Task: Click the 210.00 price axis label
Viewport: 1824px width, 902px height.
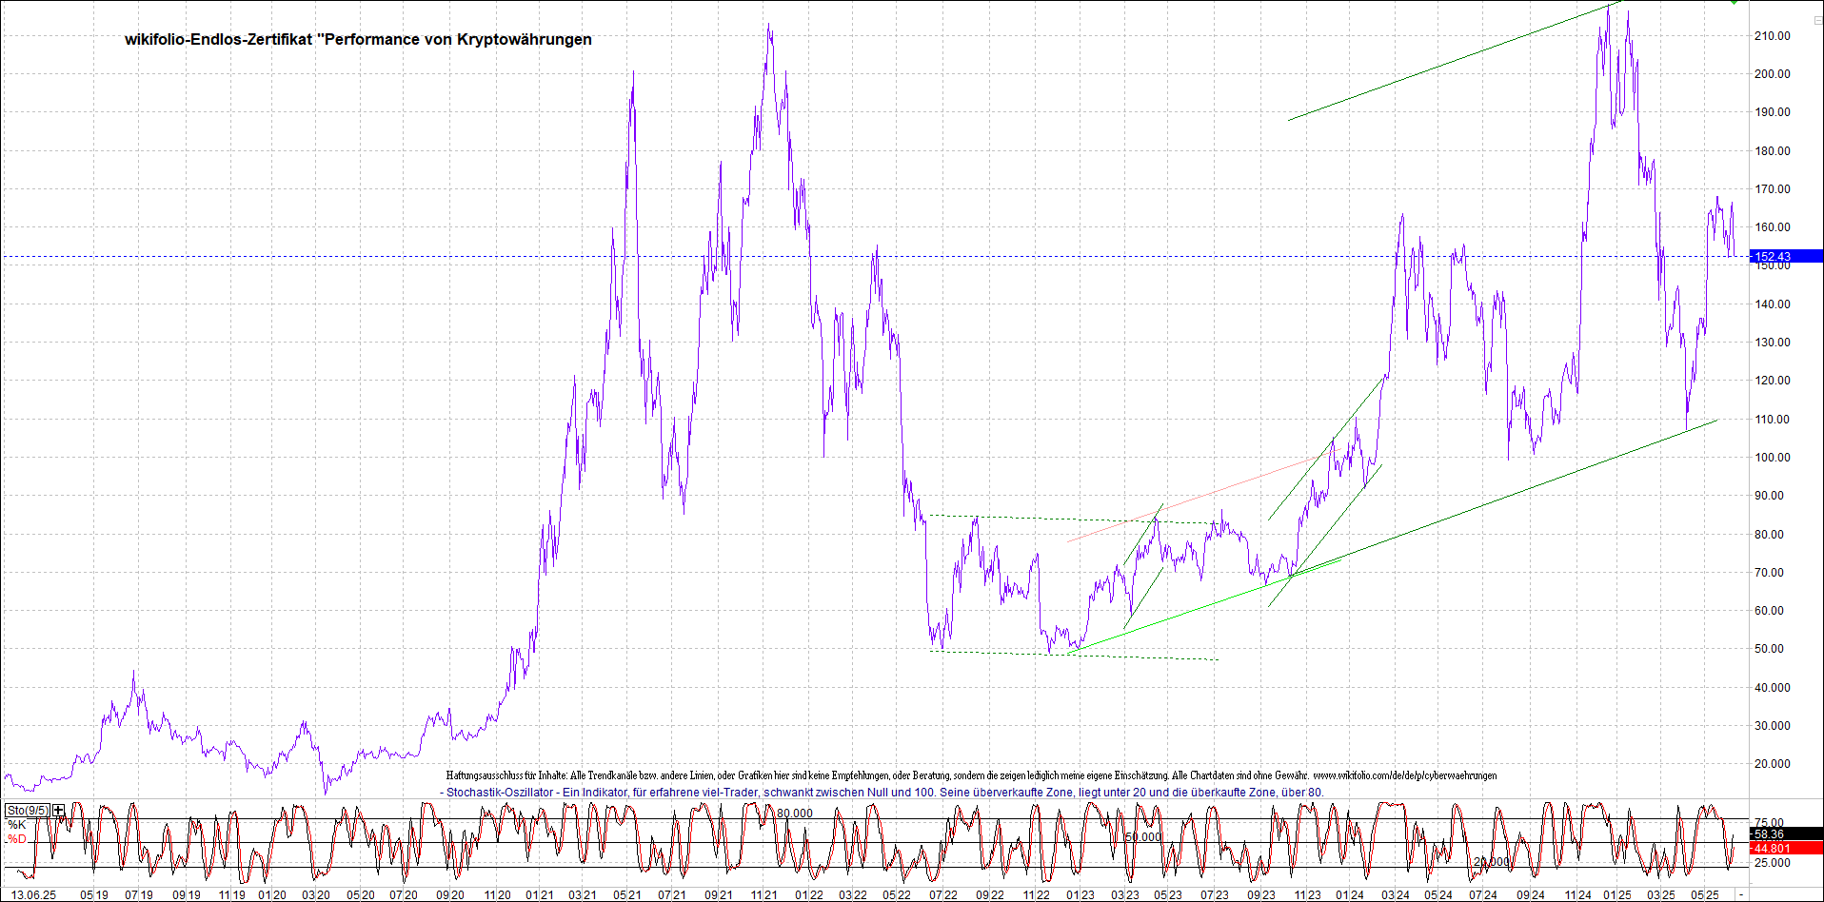Action: 1772,36
